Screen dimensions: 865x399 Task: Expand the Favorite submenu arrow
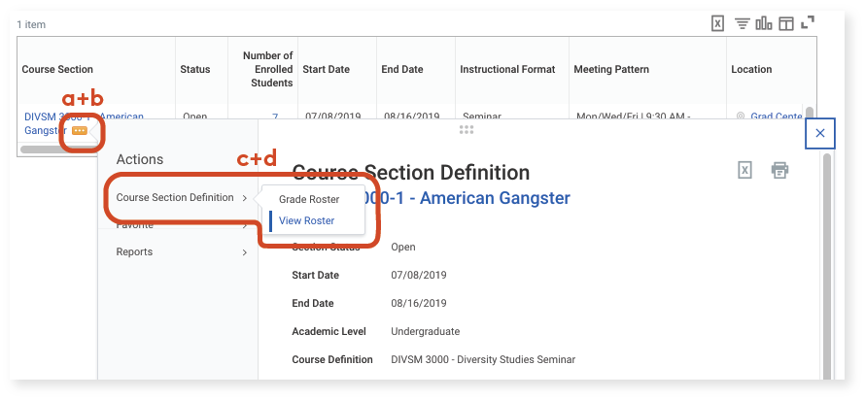tap(244, 225)
